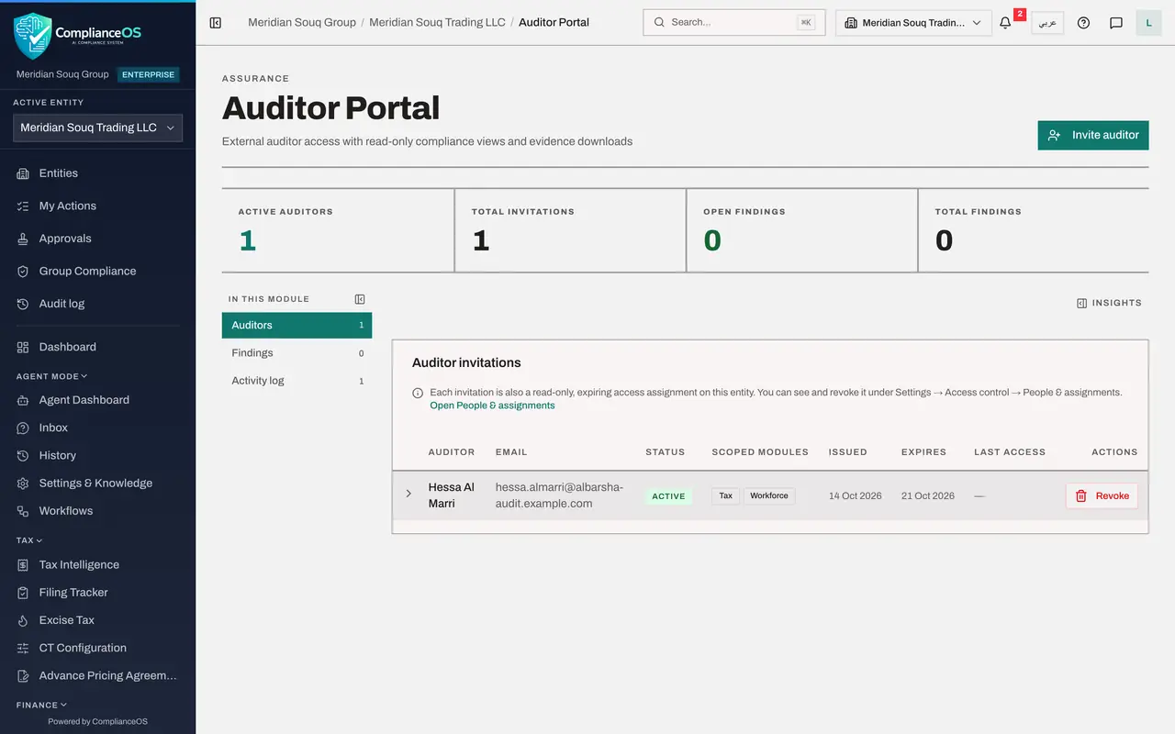Go to Dashboard in the sidebar

(x=97, y=347)
